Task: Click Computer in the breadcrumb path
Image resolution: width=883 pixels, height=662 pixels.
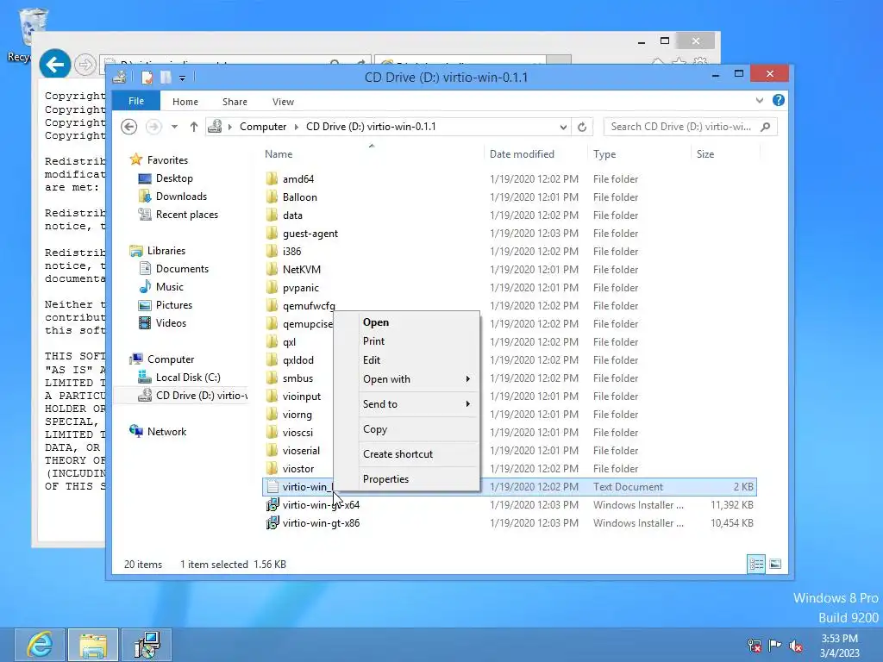Action: (x=263, y=127)
